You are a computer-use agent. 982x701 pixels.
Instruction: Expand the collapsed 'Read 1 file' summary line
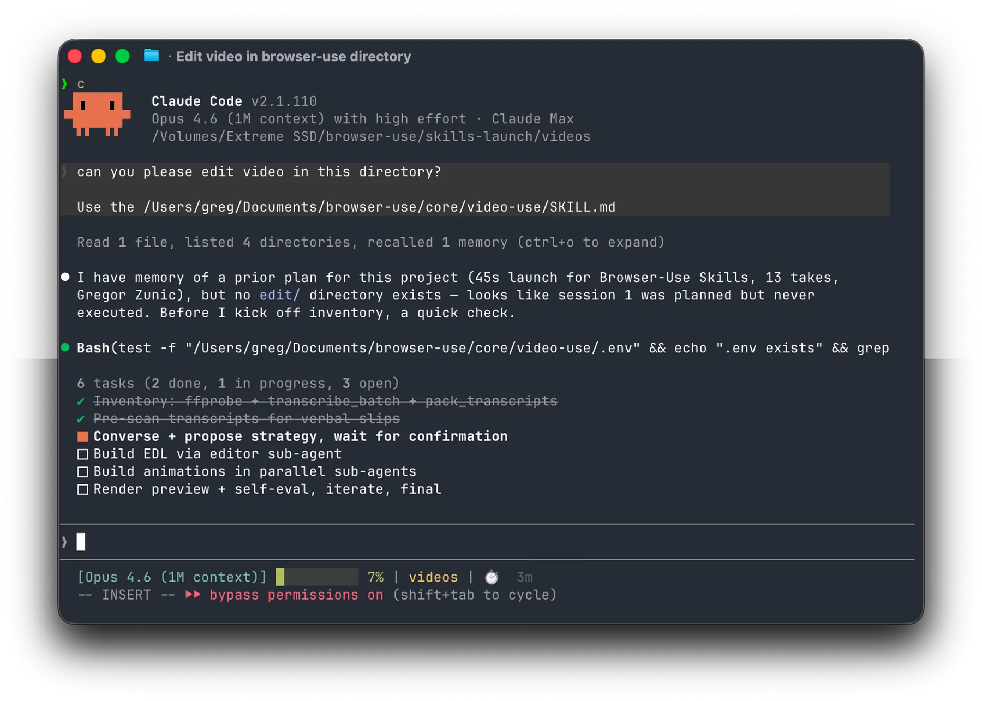point(370,242)
